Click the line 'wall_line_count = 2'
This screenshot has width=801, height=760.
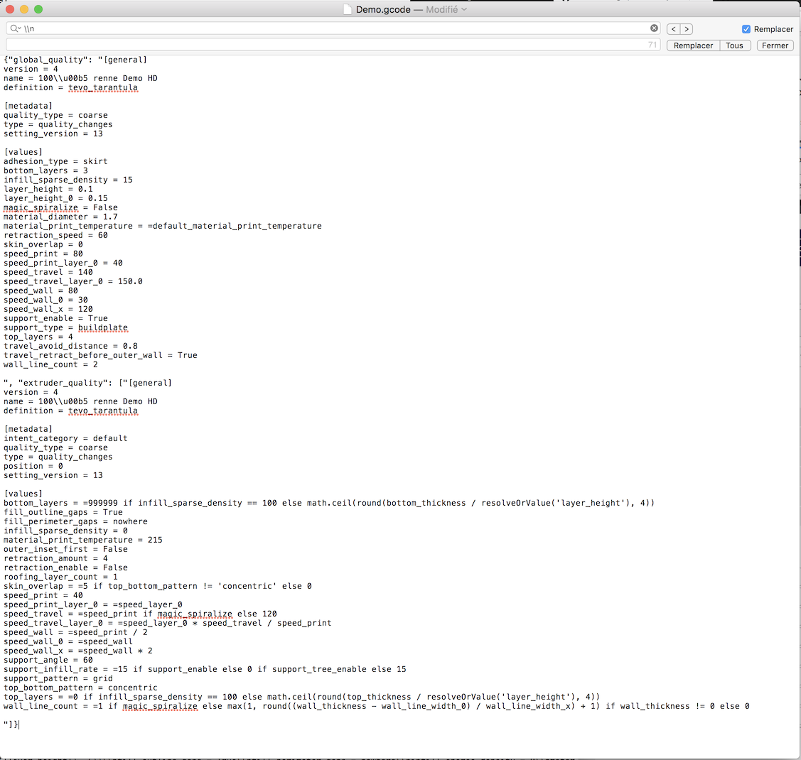pos(50,364)
